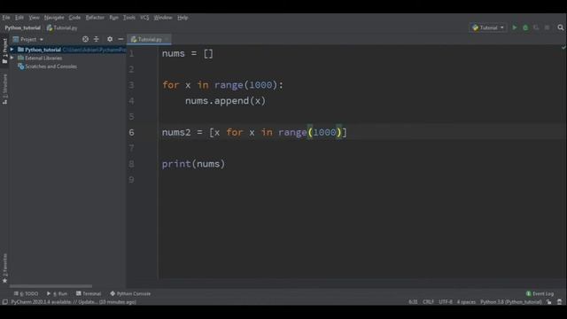Open the Run menu
The height and width of the screenshot is (319, 567).
(113, 18)
